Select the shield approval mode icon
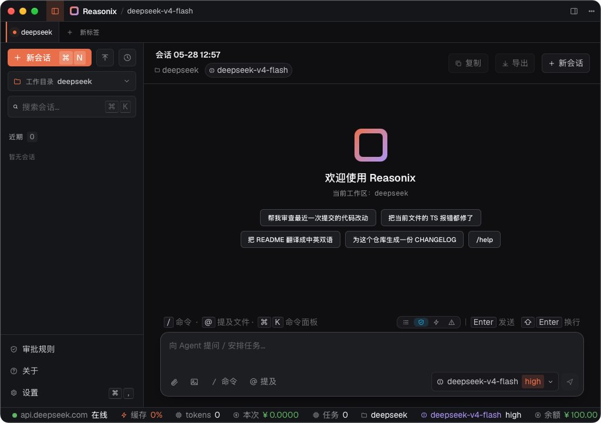 pos(421,323)
